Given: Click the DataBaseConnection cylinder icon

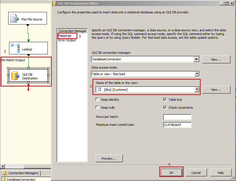Looking at the screenshot, I should tap(5, 179).
